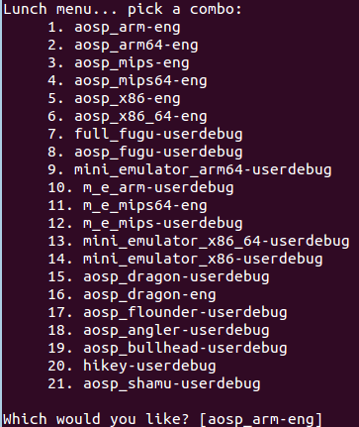Select aosp_mips64-eng entry

140,81
